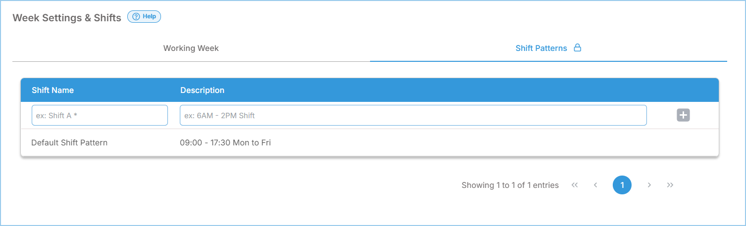Go to previous page with left chevron
Image resolution: width=746 pixels, height=226 pixels.
point(595,185)
